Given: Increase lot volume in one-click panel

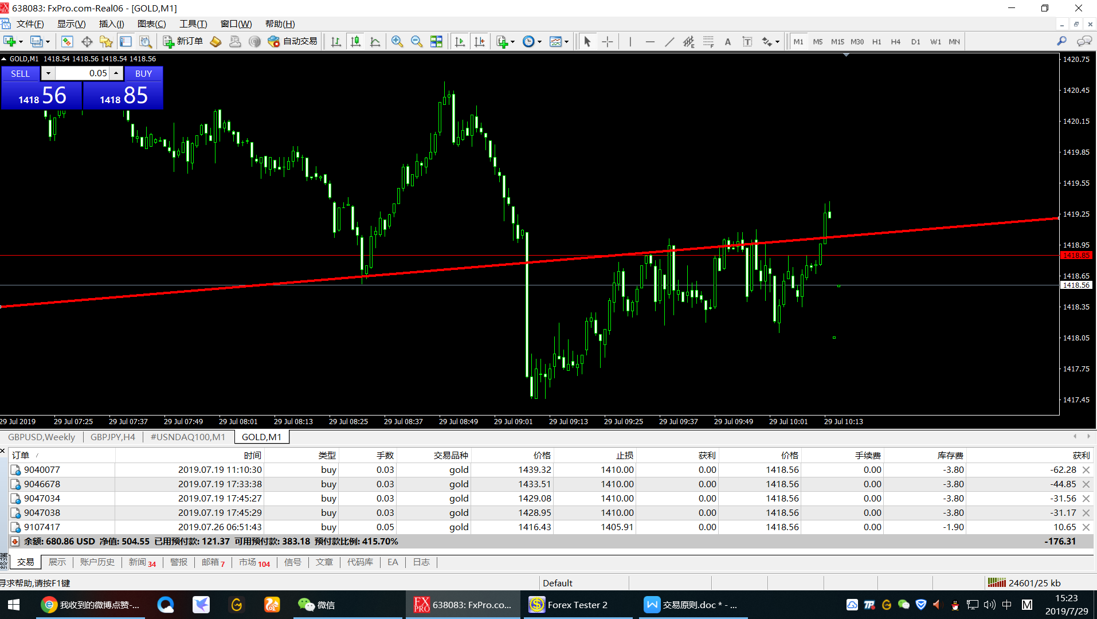Looking at the screenshot, I should pyautogui.click(x=116, y=73).
